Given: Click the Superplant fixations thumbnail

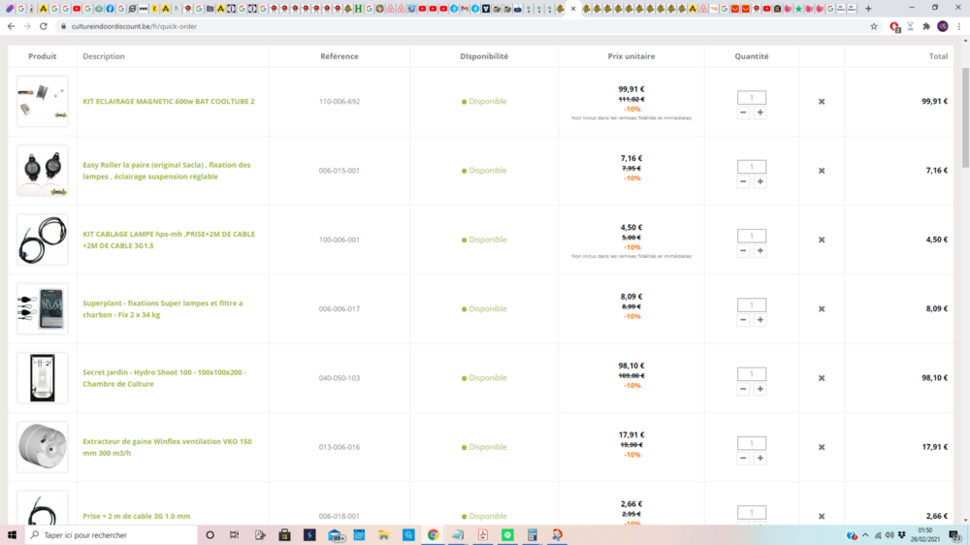Looking at the screenshot, I should click(x=42, y=308).
